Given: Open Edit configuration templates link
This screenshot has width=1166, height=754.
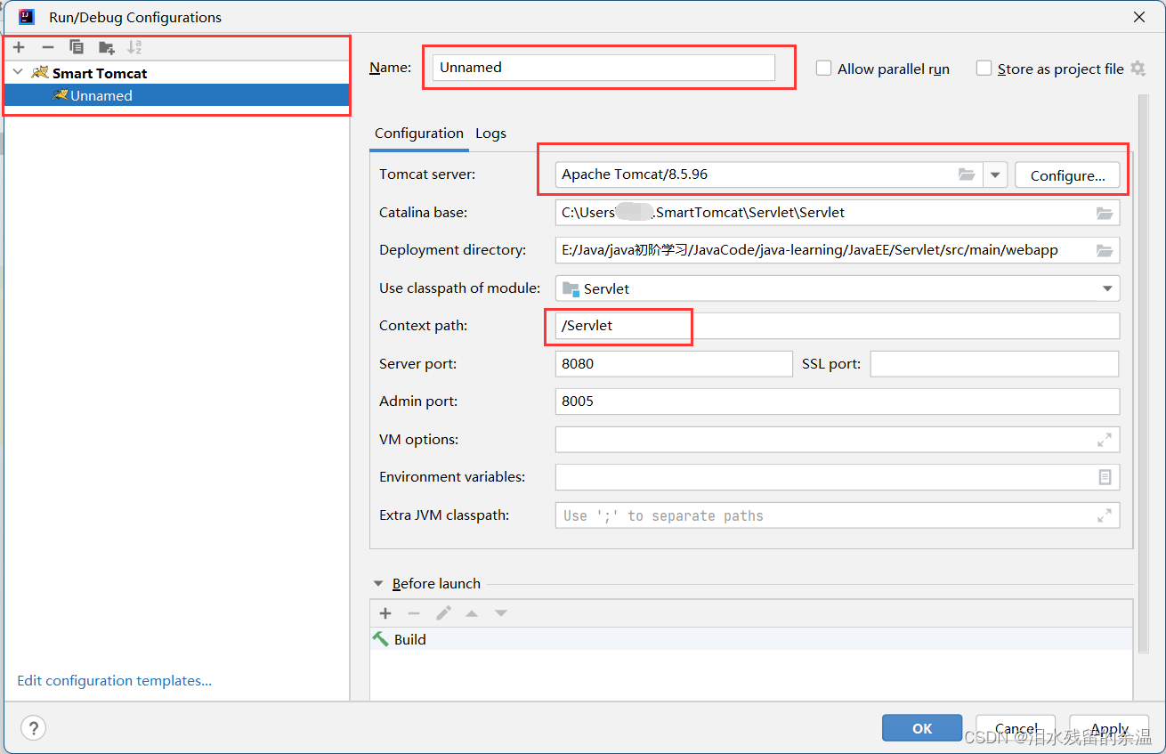Looking at the screenshot, I should (x=115, y=681).
